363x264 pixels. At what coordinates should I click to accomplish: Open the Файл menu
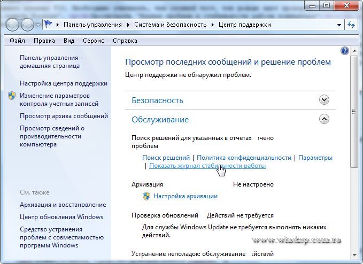click(17, 41)
